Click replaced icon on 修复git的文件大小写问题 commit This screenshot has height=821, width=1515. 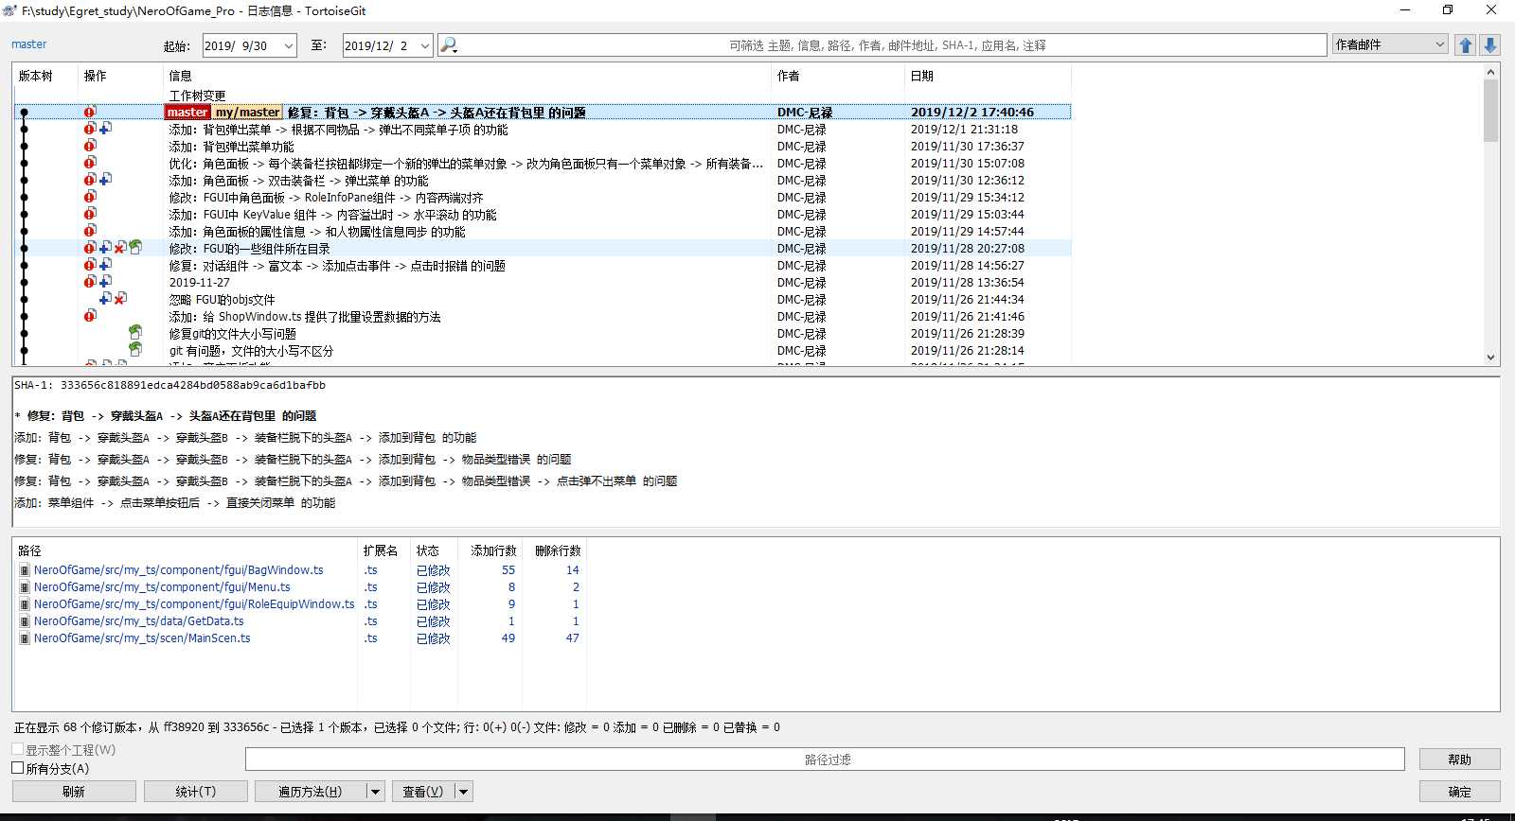[x=135, y=333]
